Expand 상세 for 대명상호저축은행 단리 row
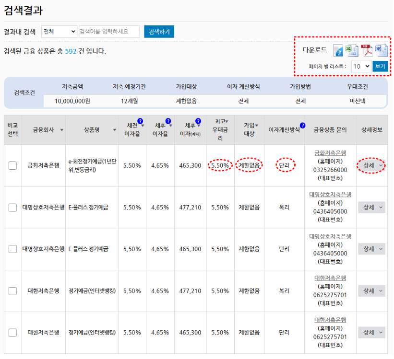Image resolution: width=394 pixels, height=359 pixels. (371, 249)
